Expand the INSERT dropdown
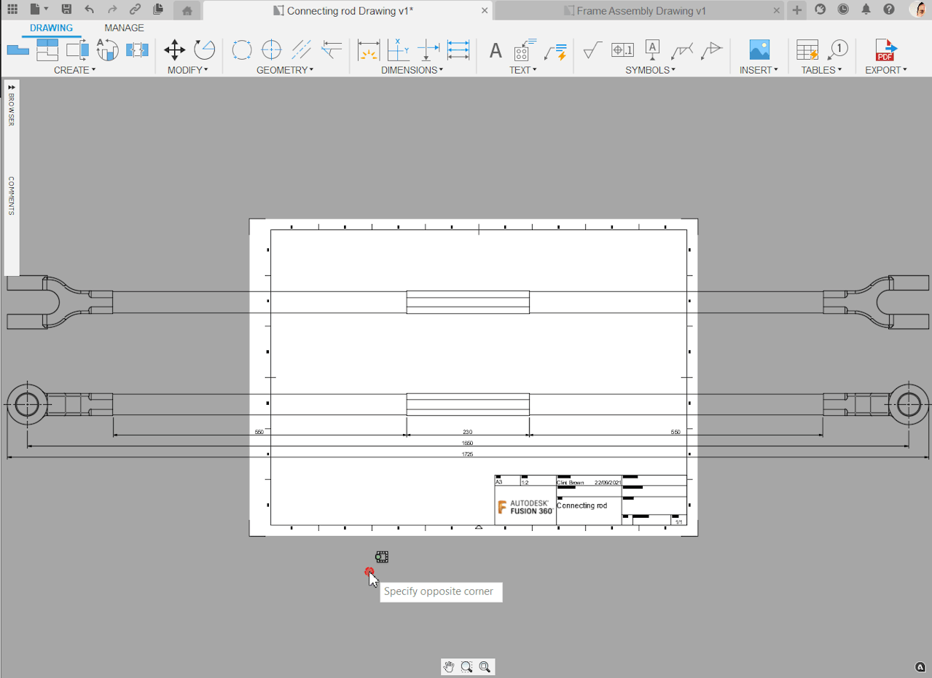932x678 pixels. (x=759, y=70)
